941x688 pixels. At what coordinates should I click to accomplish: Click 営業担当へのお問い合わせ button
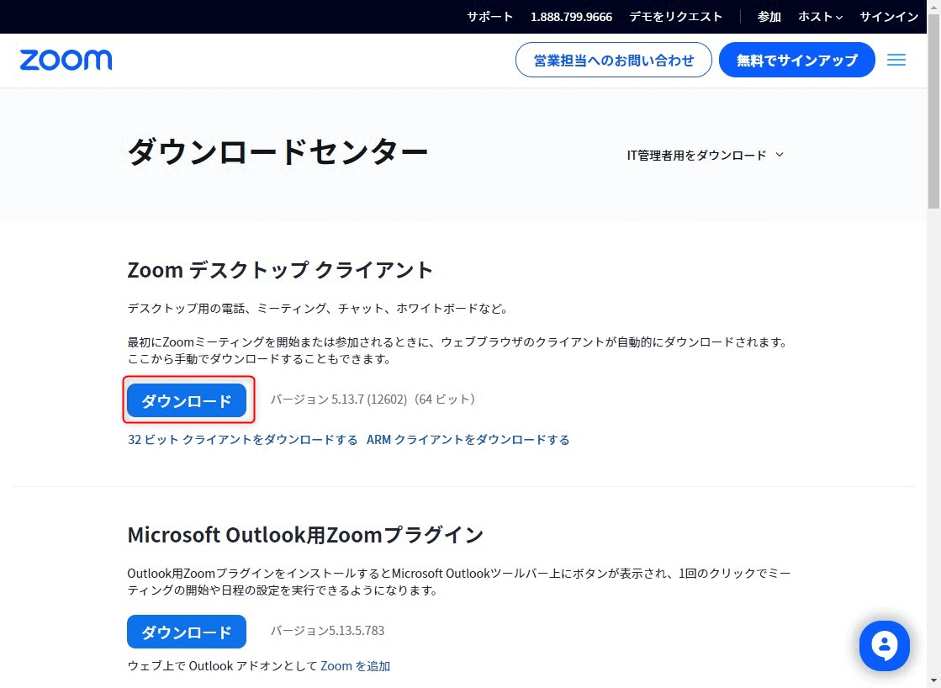613,60
